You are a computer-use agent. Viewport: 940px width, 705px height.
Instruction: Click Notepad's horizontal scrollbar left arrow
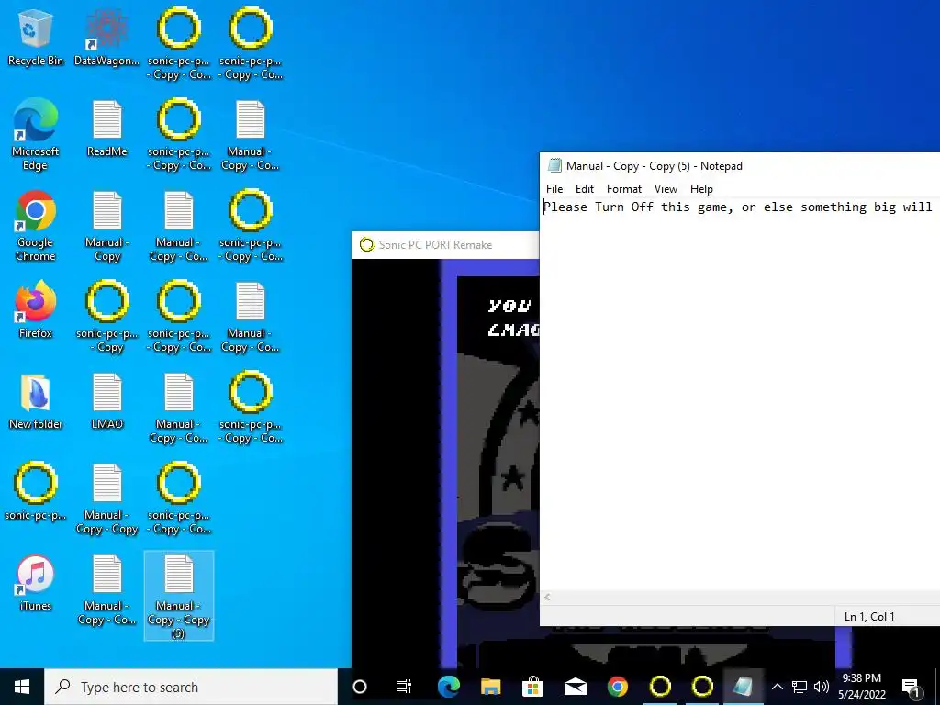[547, 597]
